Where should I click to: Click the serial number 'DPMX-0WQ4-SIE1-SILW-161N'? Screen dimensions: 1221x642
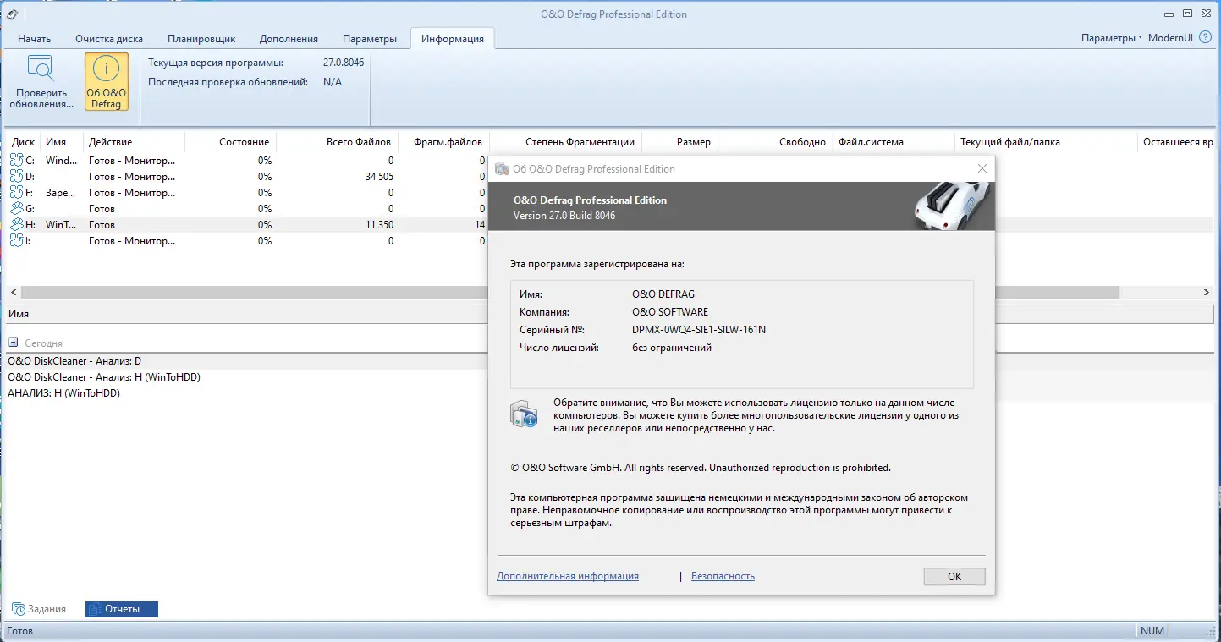tap(700, 330)
